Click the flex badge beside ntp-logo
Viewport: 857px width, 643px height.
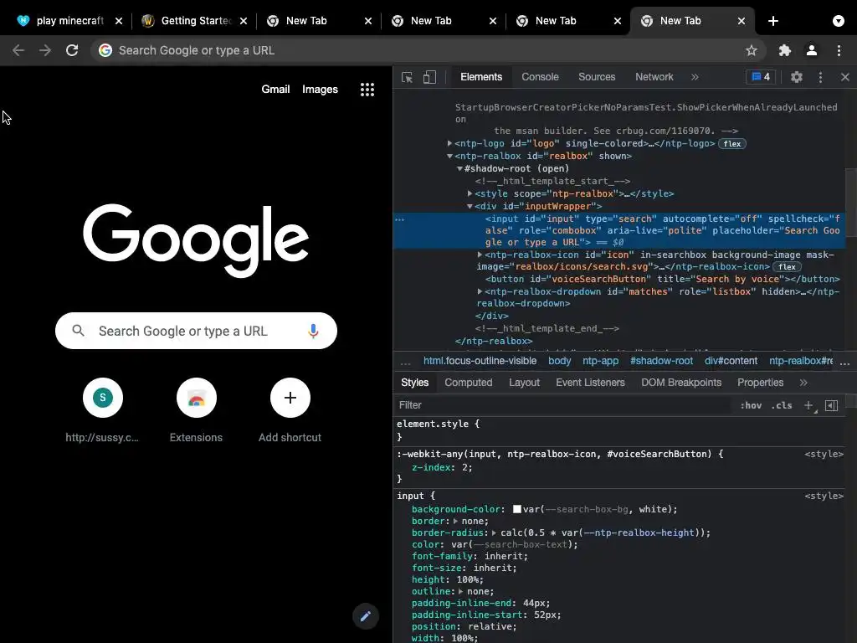[x=731, y=144]
